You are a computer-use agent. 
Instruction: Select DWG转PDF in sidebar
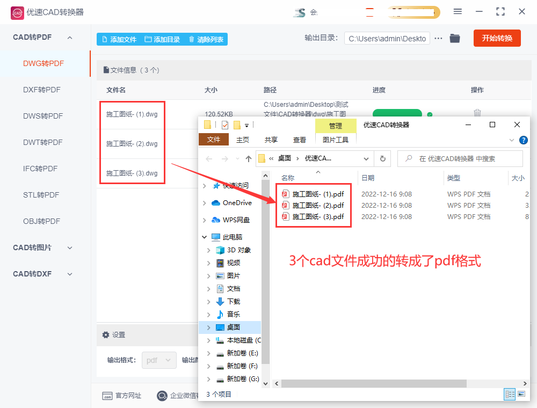pos(43,64)
